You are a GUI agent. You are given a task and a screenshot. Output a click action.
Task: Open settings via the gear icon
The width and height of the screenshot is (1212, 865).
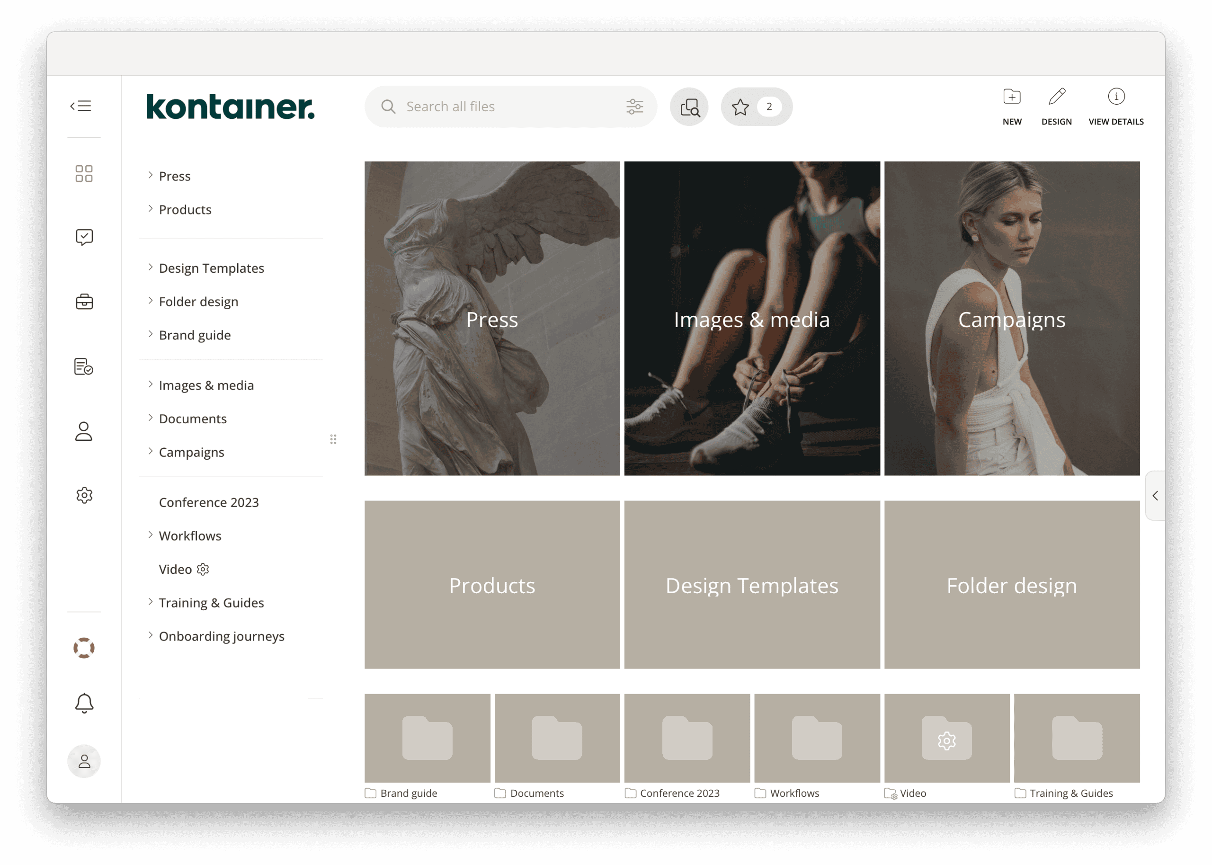84,495
